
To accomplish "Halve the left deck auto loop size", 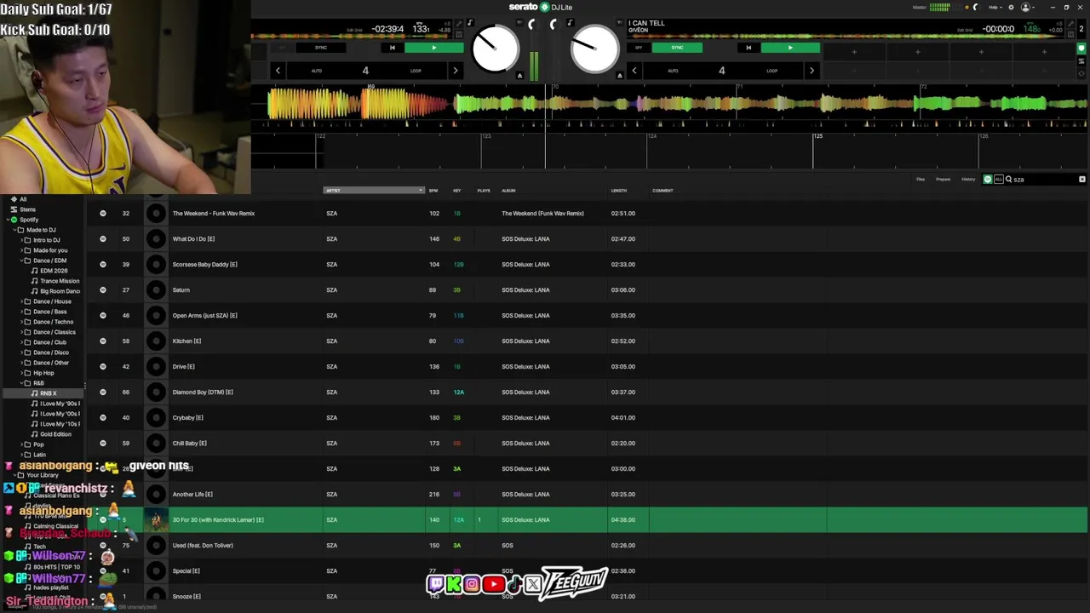I will (x=278, y=71).
